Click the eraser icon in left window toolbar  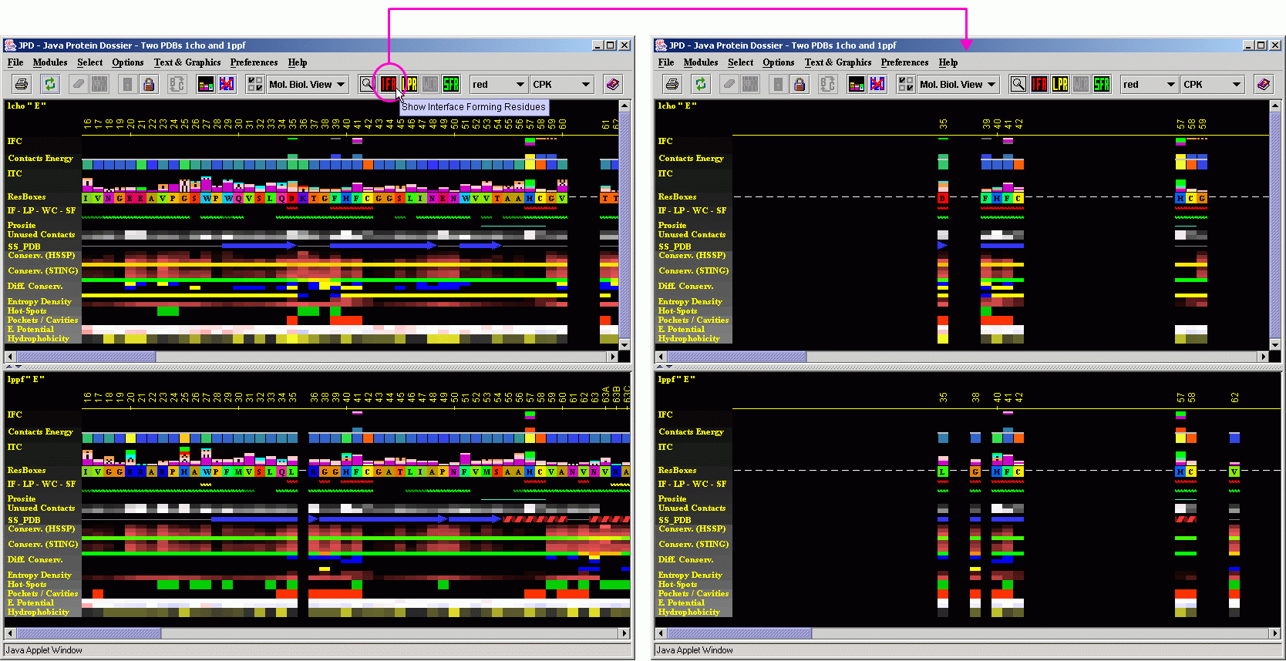coord(78,84)
